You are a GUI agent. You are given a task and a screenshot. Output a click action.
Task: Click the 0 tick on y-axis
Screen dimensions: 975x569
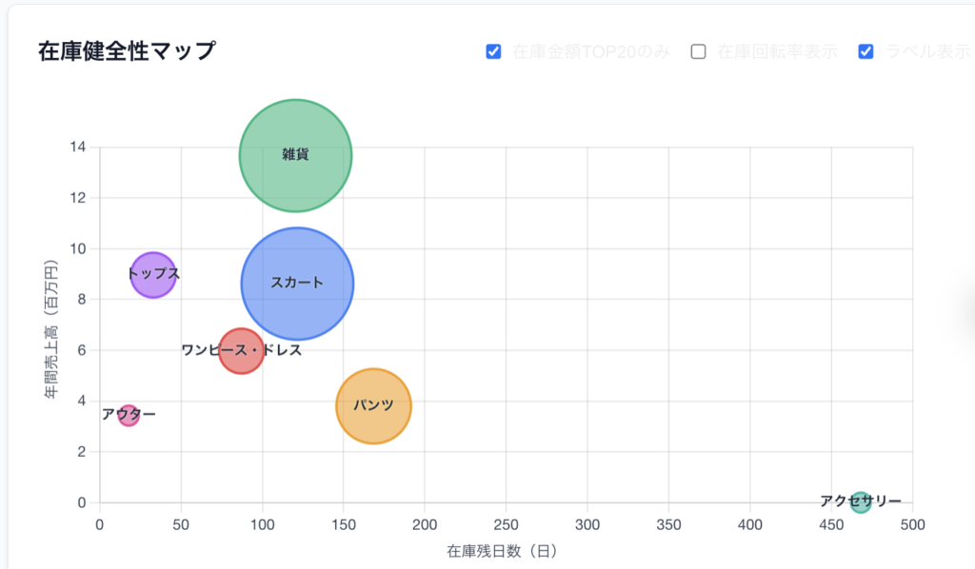coord(82,502)
